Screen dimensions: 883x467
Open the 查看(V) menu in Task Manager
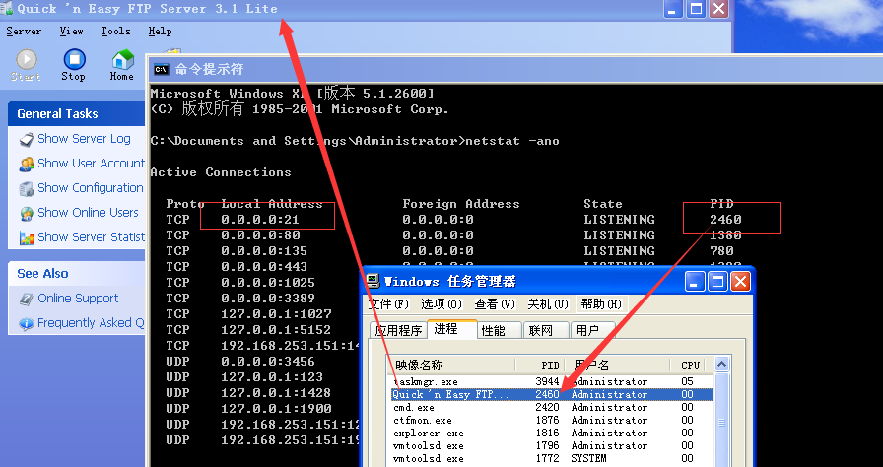(493, 304)
